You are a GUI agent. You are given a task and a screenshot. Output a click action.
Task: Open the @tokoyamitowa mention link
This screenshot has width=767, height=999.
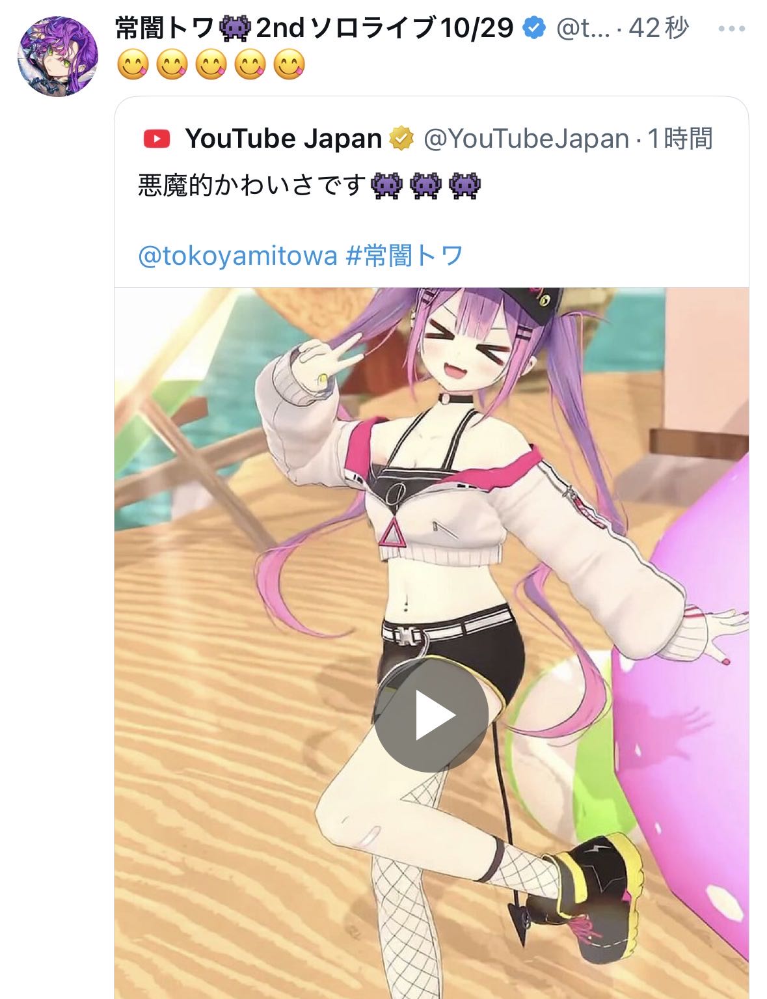point(237,256)
